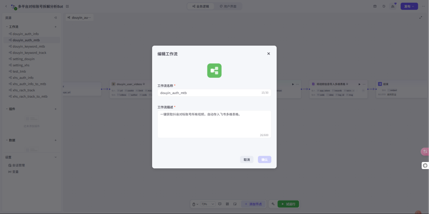Open 会话管理 settings
This screenshot has width=429, height=214.
[x=16, y=165]
